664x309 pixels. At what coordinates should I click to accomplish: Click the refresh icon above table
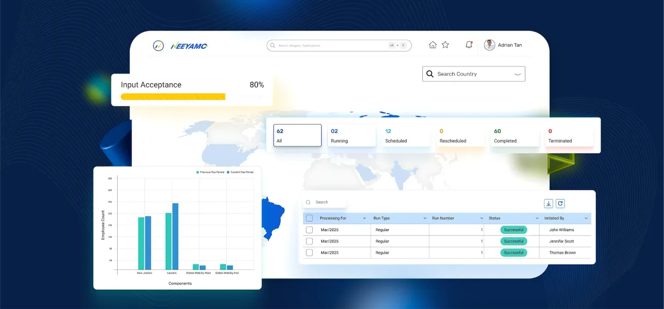(560, 203)
